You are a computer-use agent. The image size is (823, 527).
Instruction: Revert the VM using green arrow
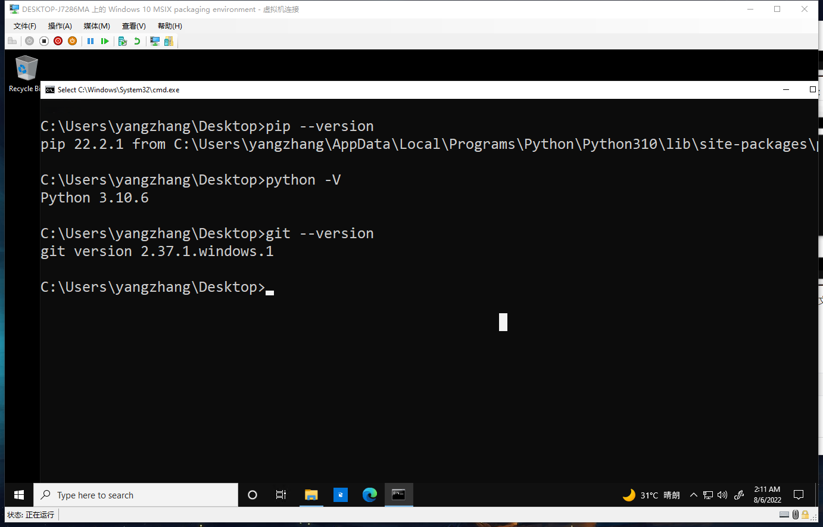click(x=137, y=41)
